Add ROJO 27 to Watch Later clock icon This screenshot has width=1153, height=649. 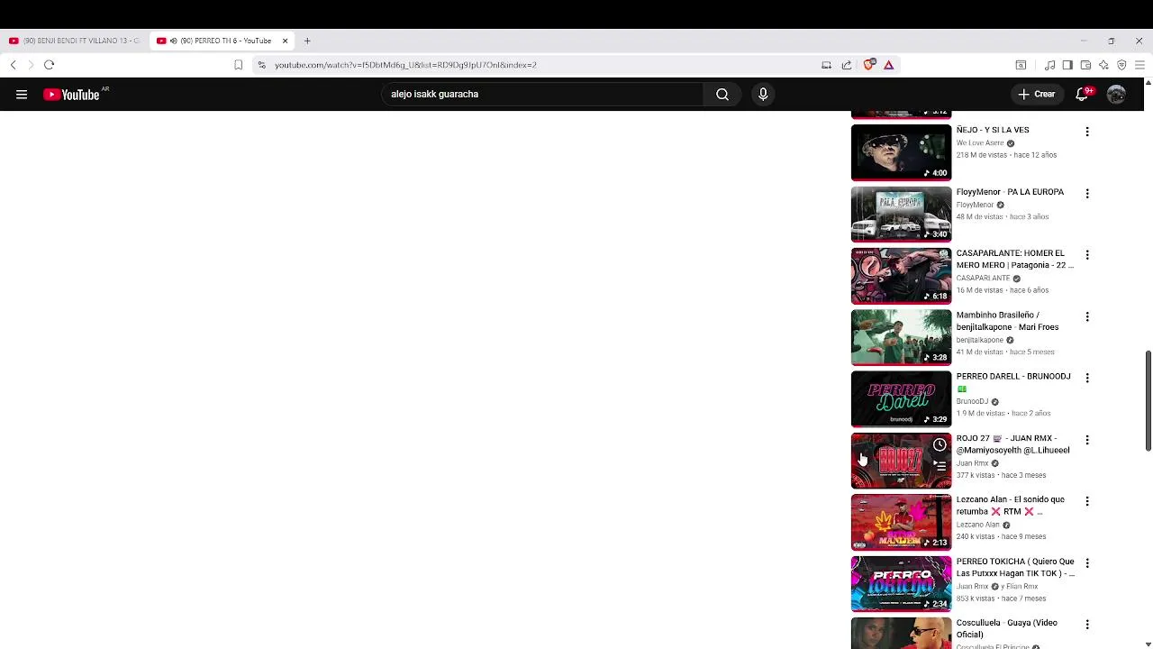(940, 445)
